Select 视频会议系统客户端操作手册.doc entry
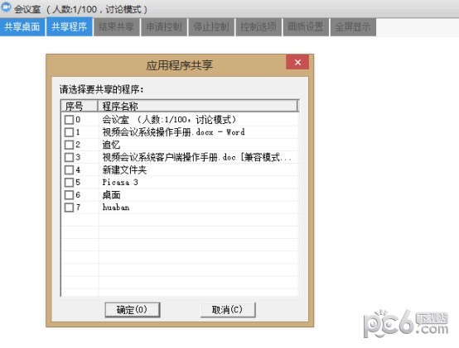This screenshot has height=348, width=459. point(196,157)
